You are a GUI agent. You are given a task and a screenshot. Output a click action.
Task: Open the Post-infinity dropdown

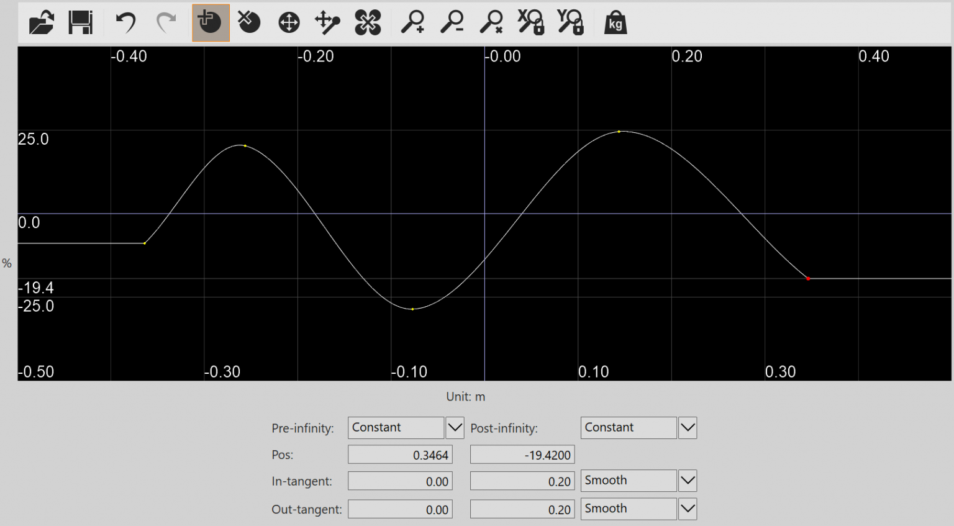[687, 427]
